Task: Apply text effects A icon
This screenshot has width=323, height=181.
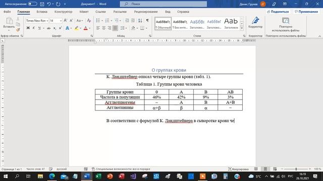Action: click(x=67, y=28)
